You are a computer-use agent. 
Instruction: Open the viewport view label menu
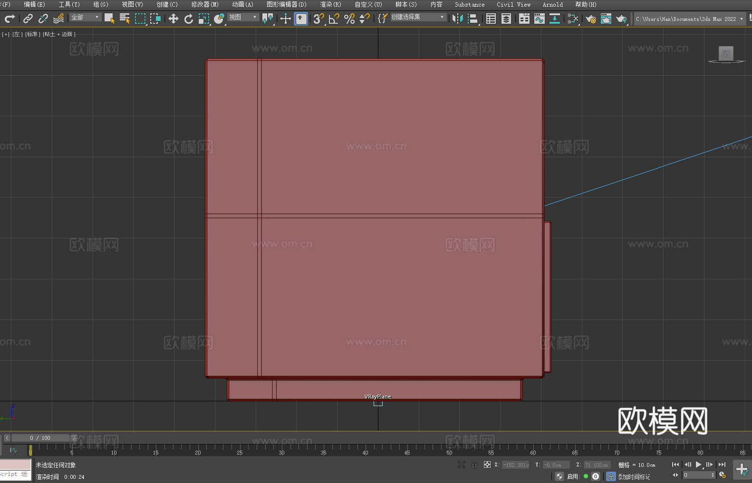[x=17, y=34]
